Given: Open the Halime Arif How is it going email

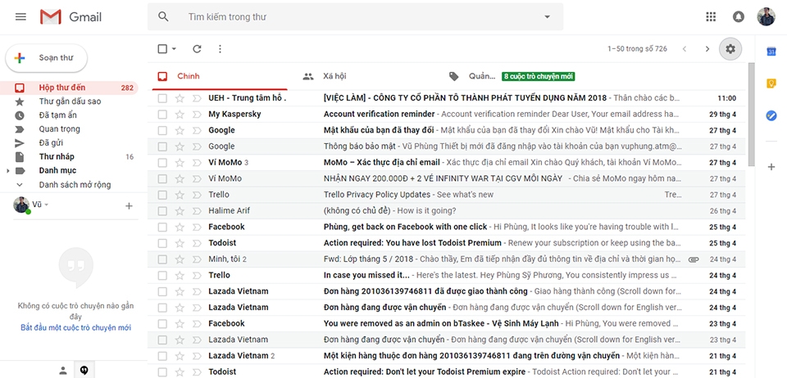Looking at the screenshot, I should 447,211.
